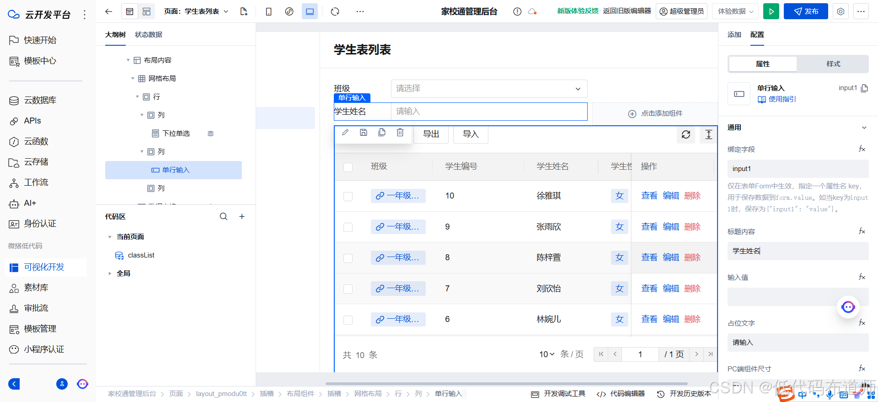Click the edit pencil on the component toolbar
878x402 pixels.
tap(345, 132)
